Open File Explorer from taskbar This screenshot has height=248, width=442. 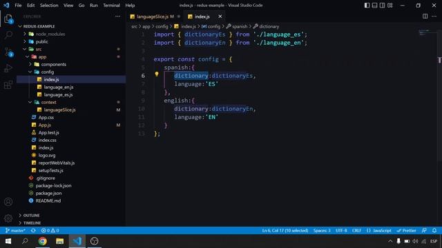pyautogui.click(x=60, y=241)
